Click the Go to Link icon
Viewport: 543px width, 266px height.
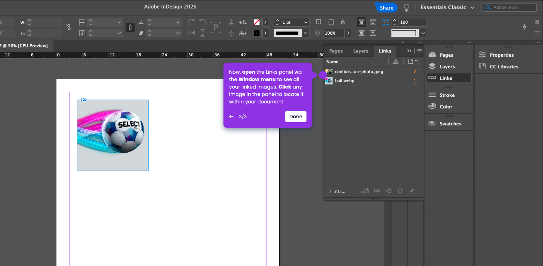click(x=388, y=191)
